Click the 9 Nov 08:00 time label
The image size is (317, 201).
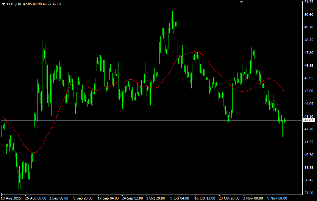point(277,198)
